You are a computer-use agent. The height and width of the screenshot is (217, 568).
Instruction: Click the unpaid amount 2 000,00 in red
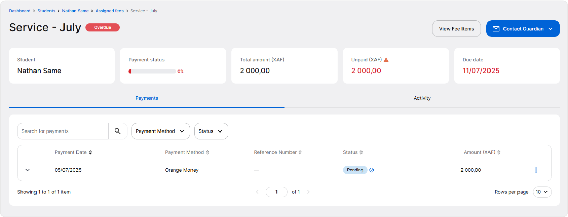coord(366,71)
